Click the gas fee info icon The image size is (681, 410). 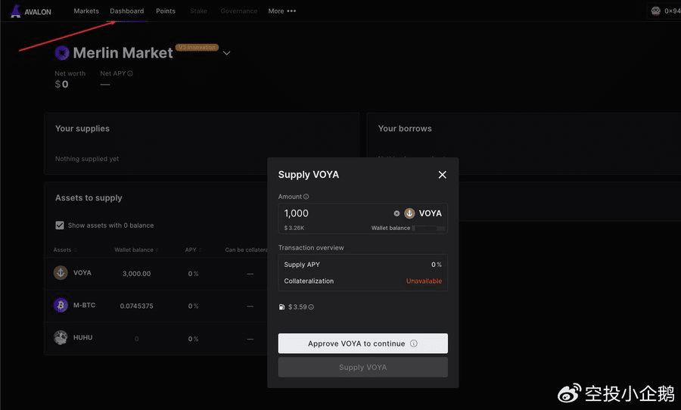point(311,307)
